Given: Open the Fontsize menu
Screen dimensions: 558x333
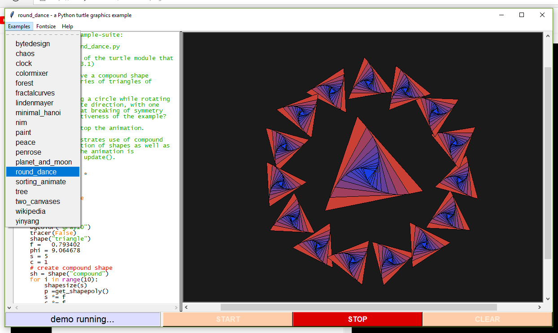Looking at the screenshot, I should tap(46, 26).
